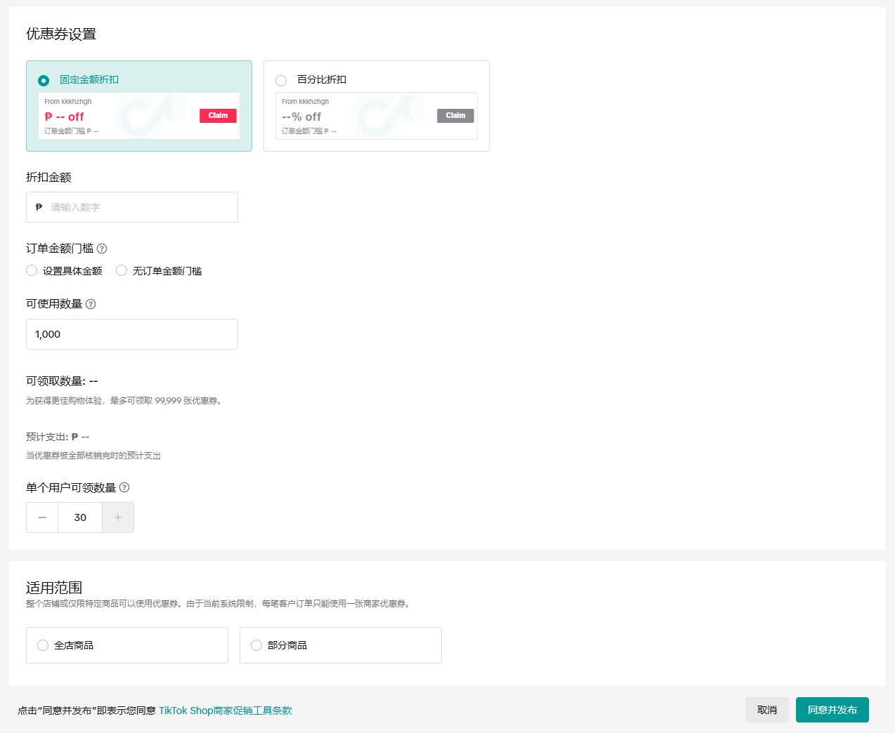This screenshot has width=895, height=733.
Task: Decrease per-user quantity with minus button
Action: (42, 517)
